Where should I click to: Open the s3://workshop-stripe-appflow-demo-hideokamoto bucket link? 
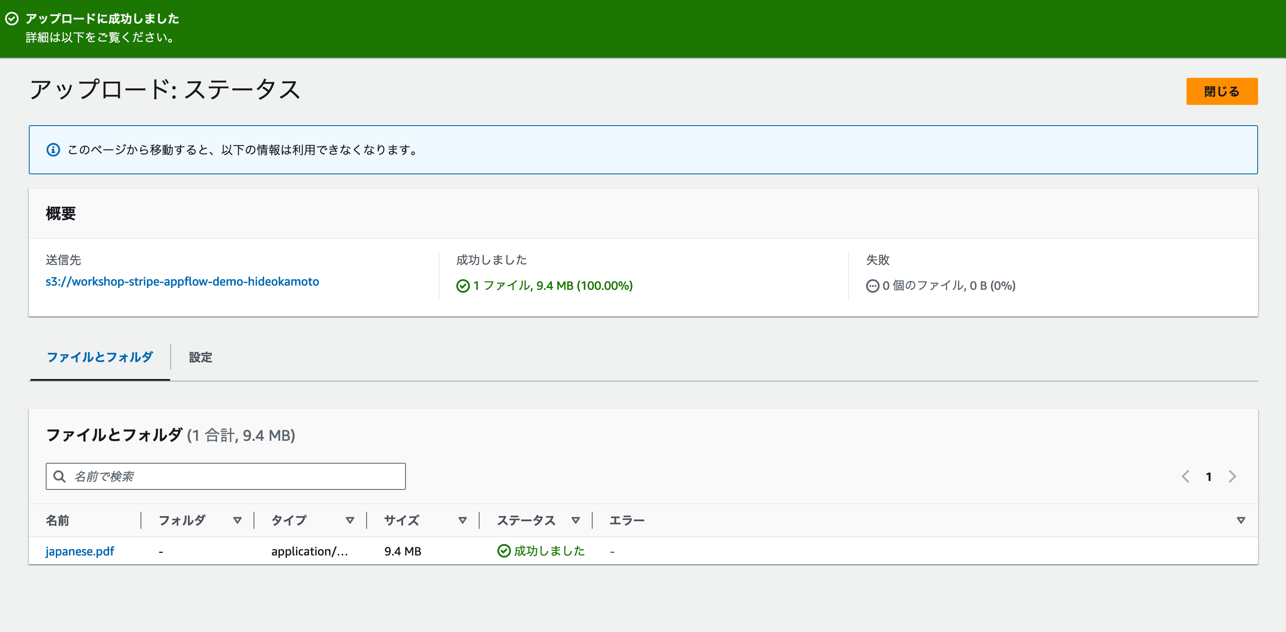point(182,281)
